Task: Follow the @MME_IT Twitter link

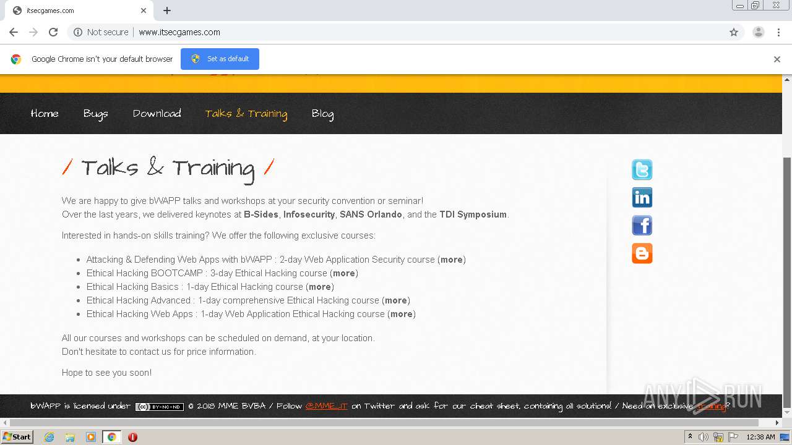Action: point(326,406)
